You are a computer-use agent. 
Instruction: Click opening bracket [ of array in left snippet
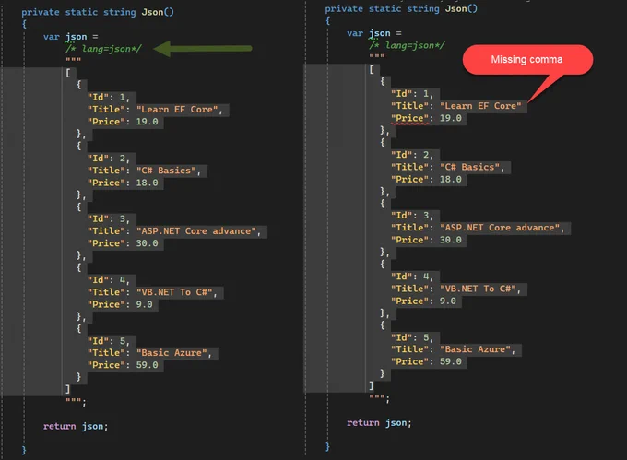pos(68,73)
